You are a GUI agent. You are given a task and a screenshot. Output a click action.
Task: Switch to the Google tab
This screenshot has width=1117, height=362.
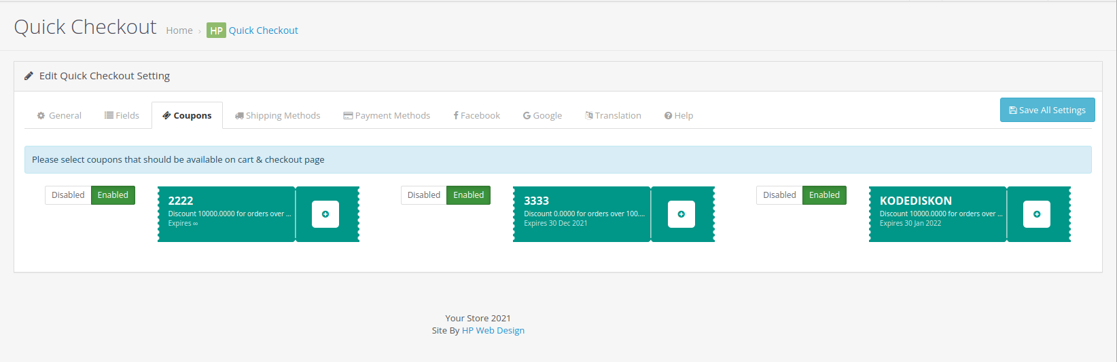[x=542, y=116]
